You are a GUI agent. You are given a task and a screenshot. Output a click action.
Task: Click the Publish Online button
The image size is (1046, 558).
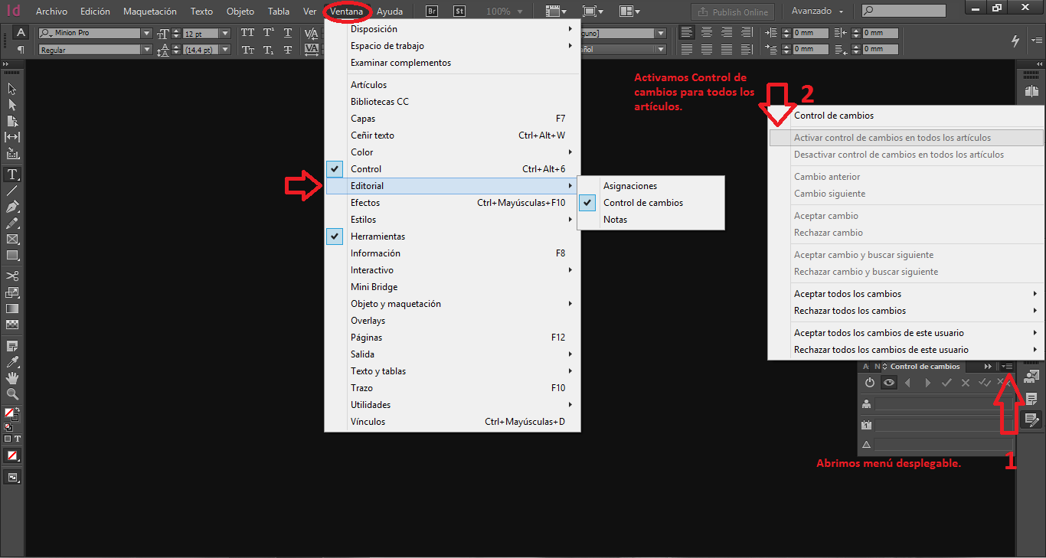[x=732, y=12]
